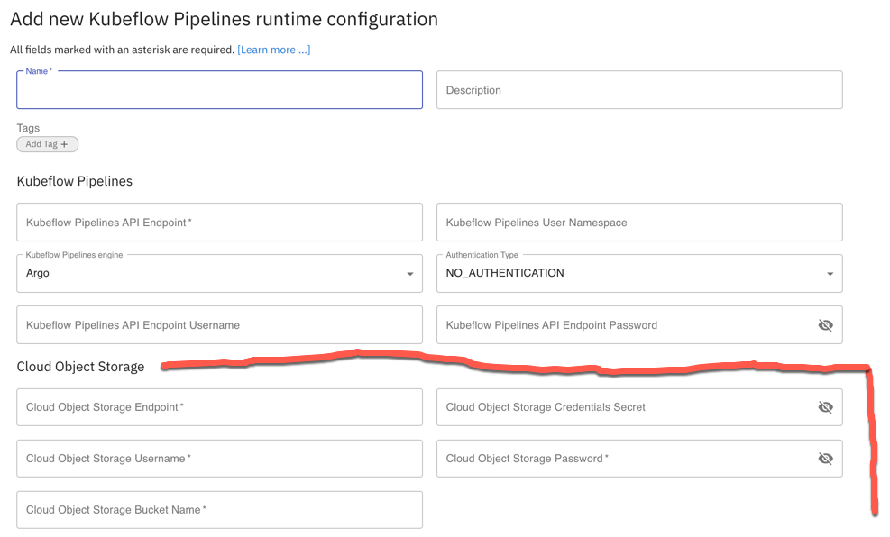
Task: Click the plus icon on Add Tag
Action: tap(64, 144)
